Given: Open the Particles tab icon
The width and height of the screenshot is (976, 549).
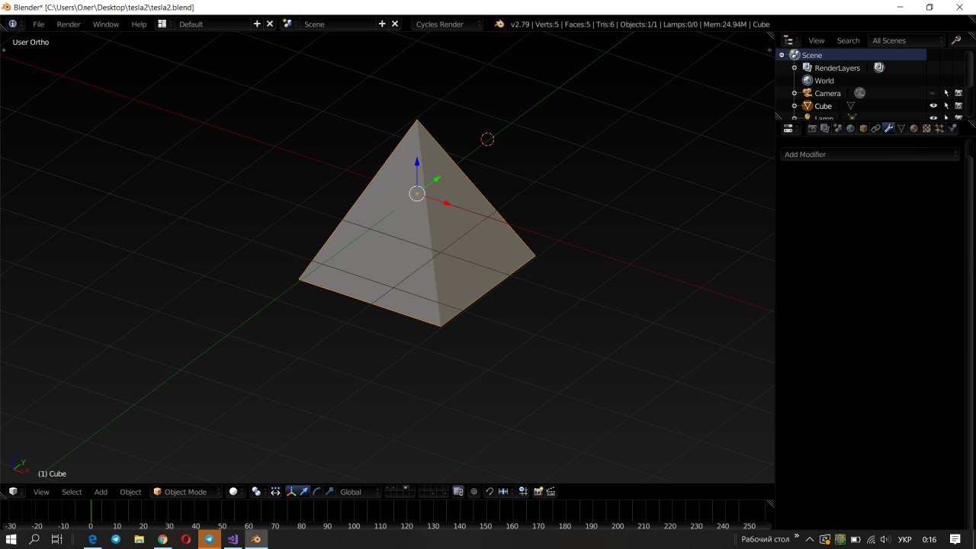Looking at the screenshot, I should [939, 128].
